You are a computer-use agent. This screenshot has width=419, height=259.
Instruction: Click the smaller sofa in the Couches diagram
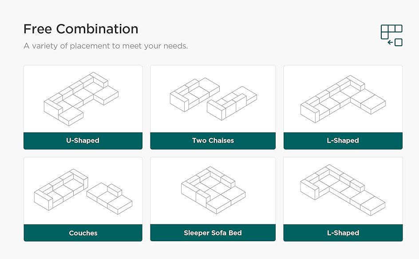click(109, 198)
